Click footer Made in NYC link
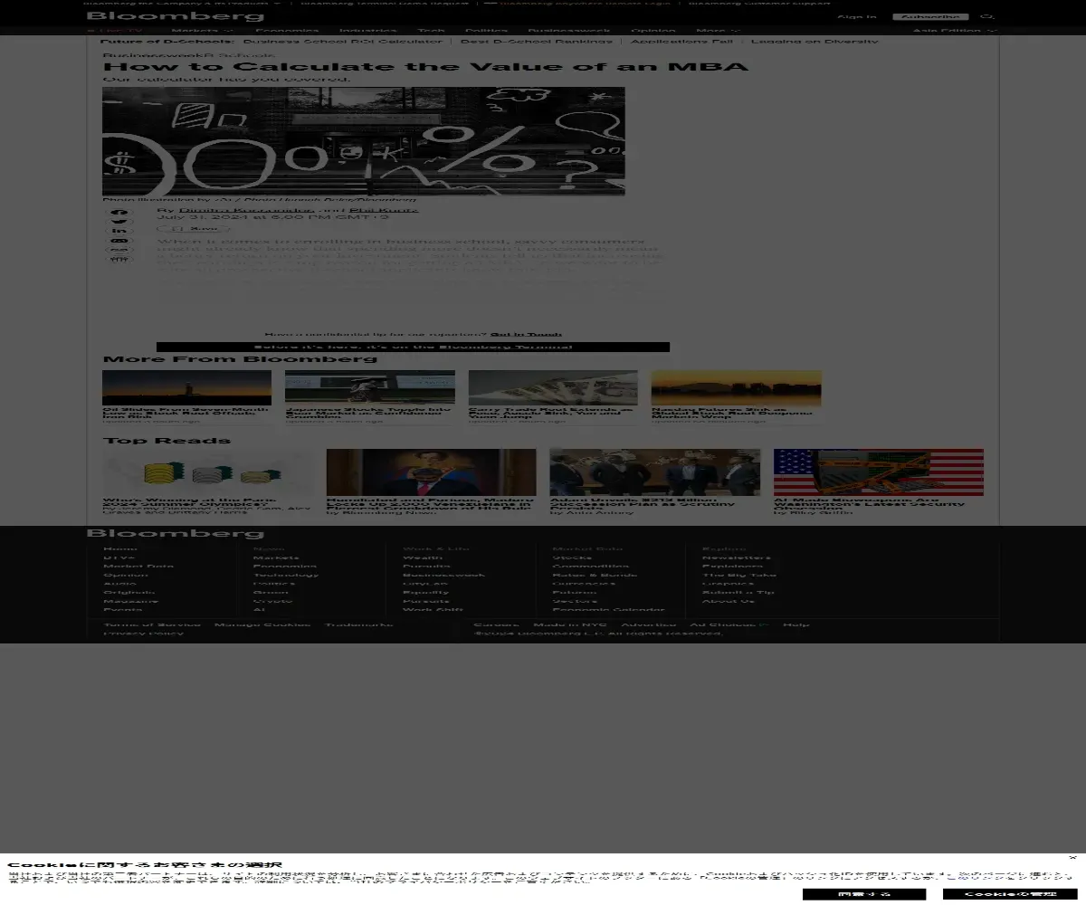 (x=570, y=624)
